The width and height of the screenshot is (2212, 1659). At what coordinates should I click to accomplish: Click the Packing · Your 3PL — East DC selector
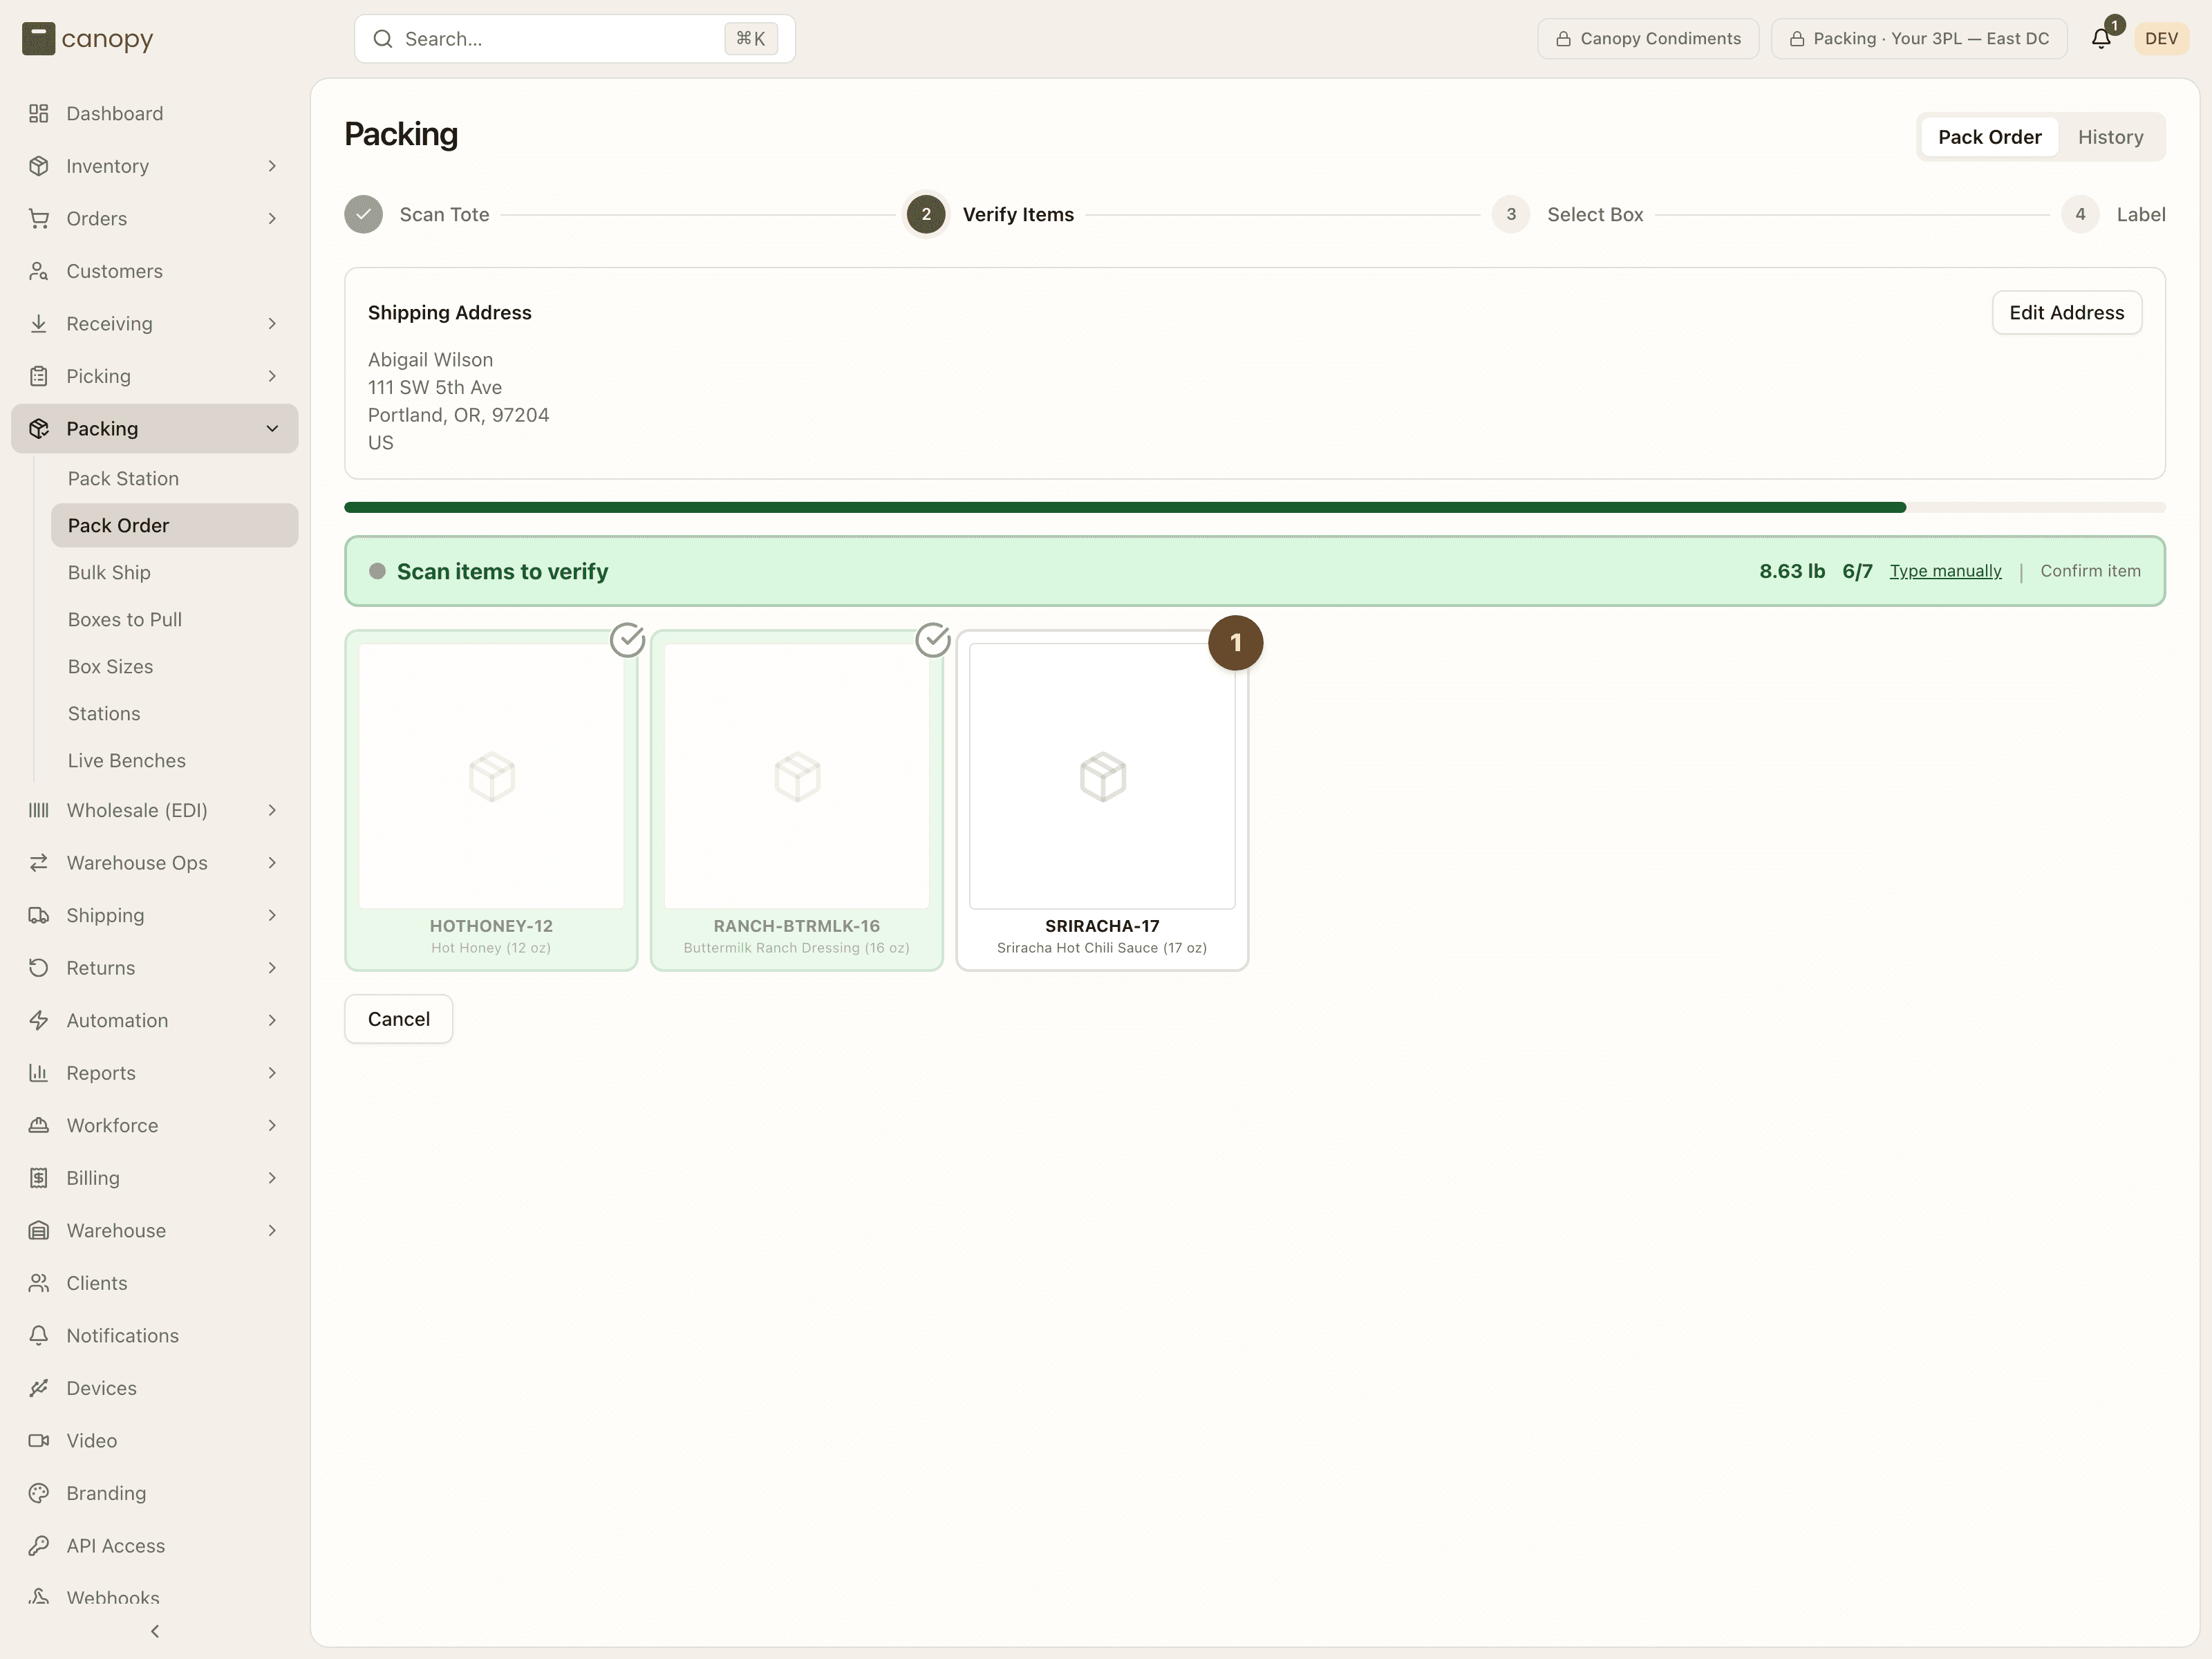tap(1919, 39)
